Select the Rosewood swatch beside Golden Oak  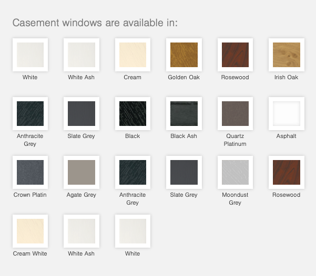235,55
